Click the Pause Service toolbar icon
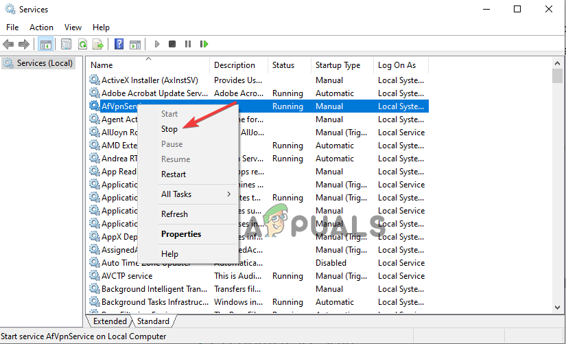 click(188, 44)
